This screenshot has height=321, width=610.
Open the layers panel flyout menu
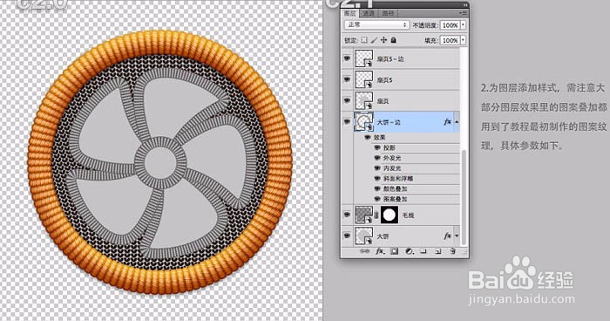(463, 13)
